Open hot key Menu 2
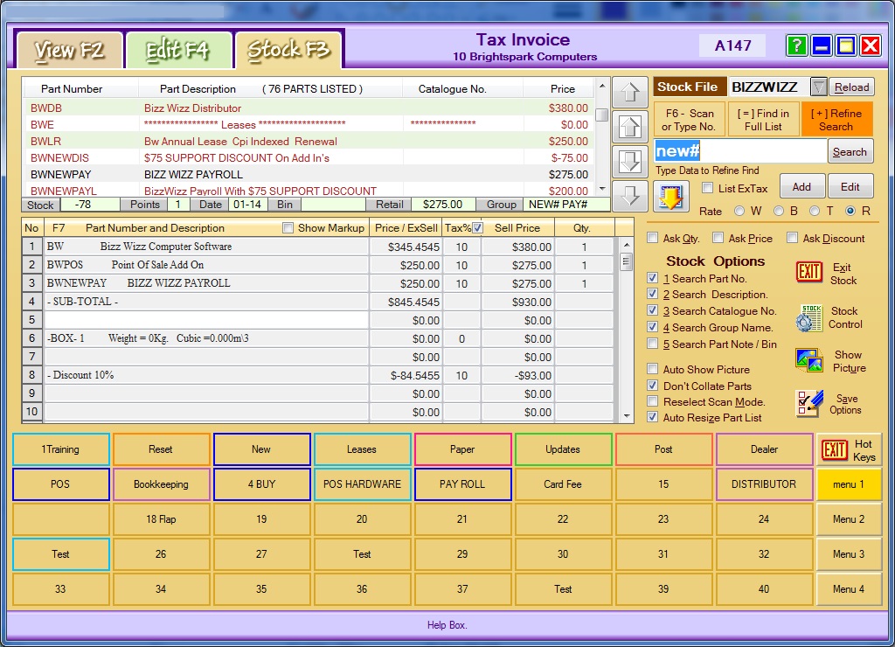The width and height of the screenshot is (895, 647). point(848,519)
